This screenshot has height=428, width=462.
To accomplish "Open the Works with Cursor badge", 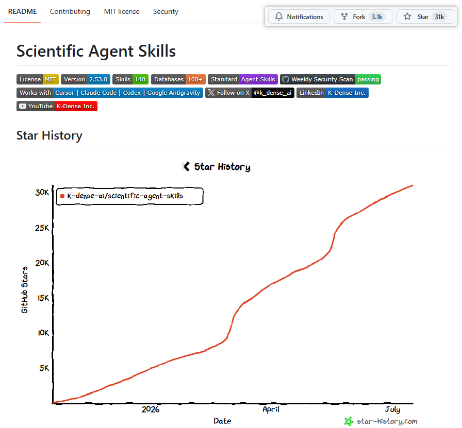I will (110, 93).
